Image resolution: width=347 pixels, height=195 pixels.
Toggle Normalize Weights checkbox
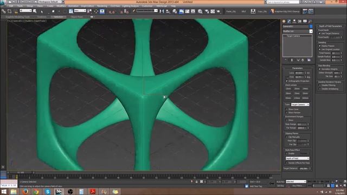(320, 69)
